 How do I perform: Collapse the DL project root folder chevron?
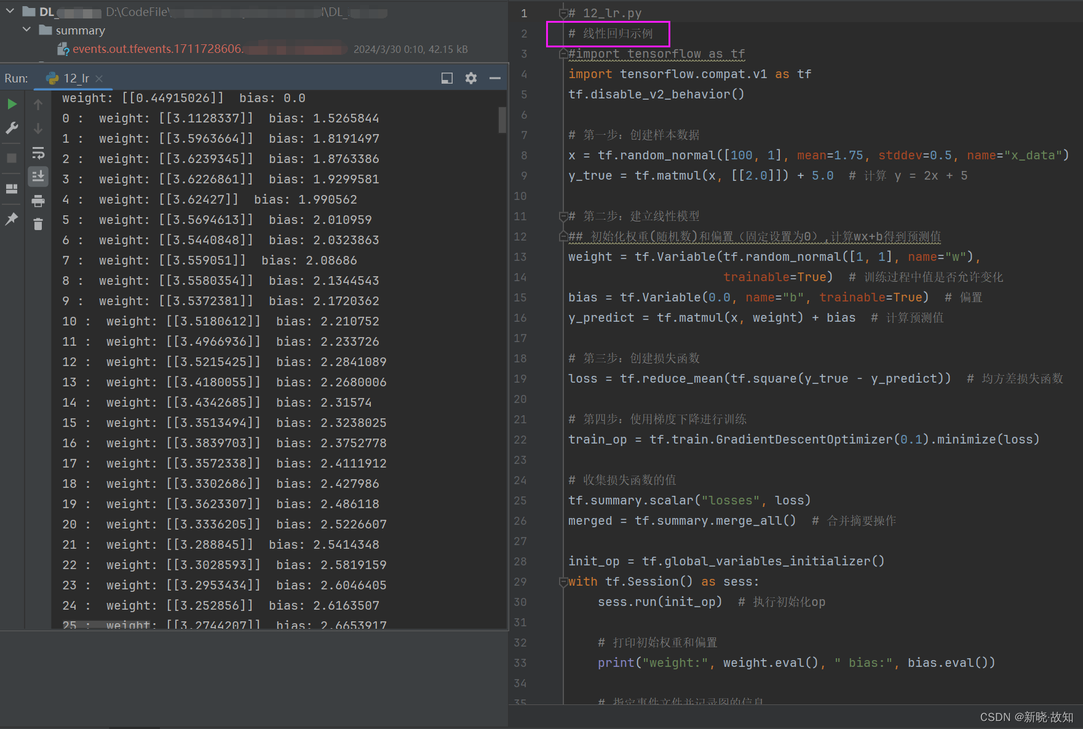pyautogui.click(x=10, y=11)
